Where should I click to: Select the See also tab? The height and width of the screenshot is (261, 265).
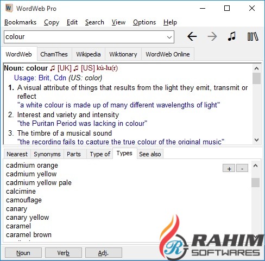pos(150,154)
